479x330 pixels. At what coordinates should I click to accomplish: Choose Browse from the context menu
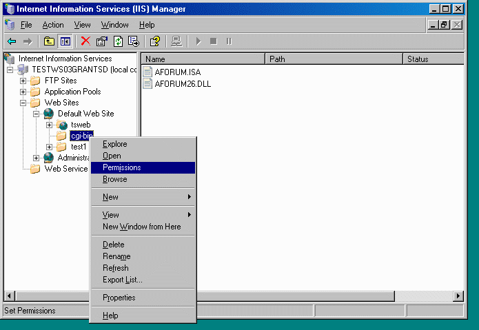coord(143,179)
